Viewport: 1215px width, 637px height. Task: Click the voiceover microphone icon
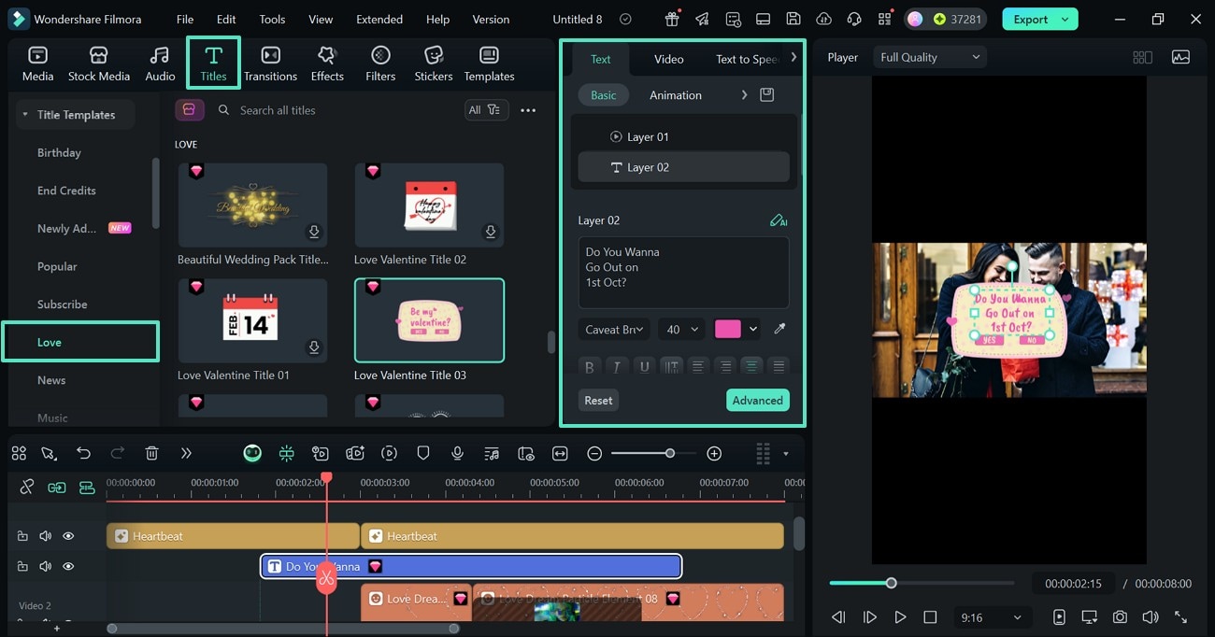(457, 453)
